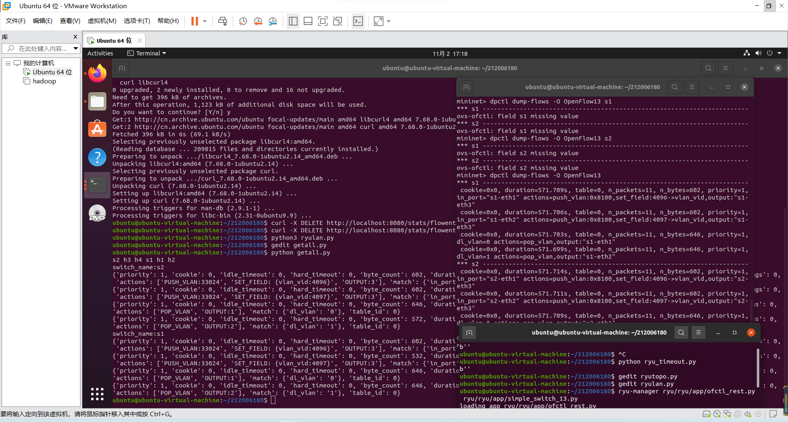
Task: Add new tab in the ryu-manager terminal window
Action: (469, 333)
